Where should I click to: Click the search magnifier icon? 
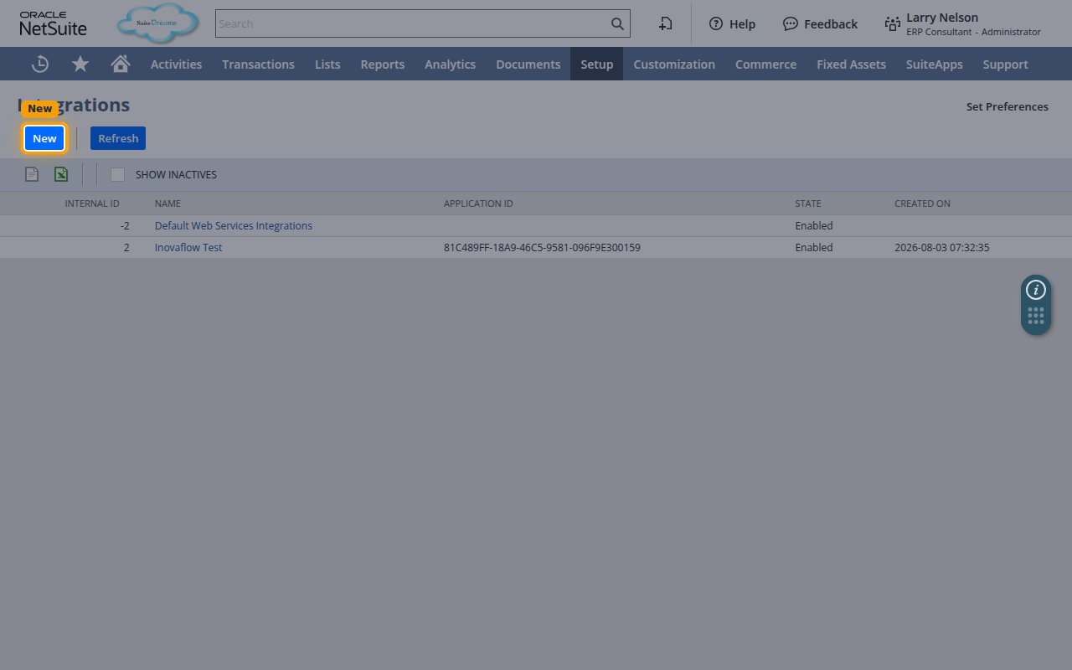pos(617,23)
